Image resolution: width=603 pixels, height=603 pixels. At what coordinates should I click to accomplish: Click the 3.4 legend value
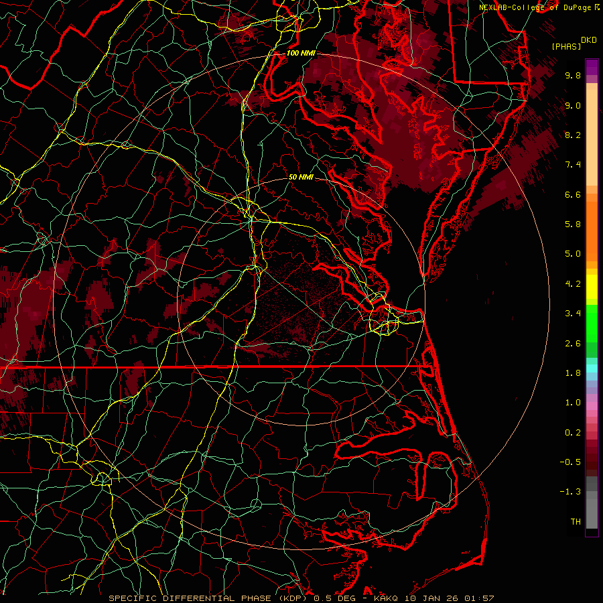coord(573,314)
